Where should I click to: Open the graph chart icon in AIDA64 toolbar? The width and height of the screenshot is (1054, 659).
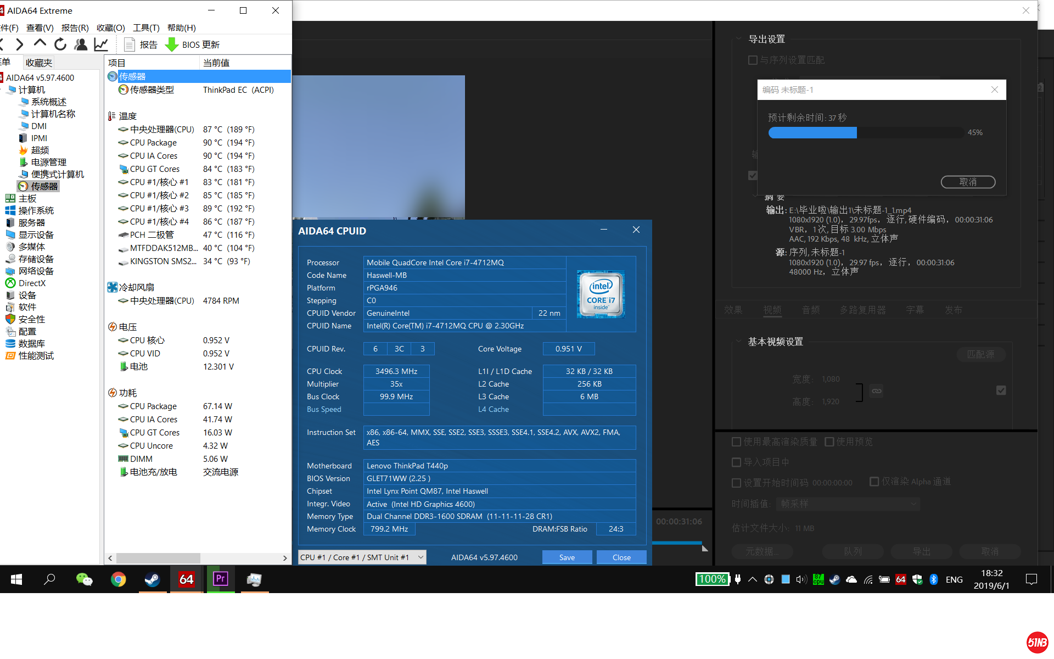pos(101,44)
